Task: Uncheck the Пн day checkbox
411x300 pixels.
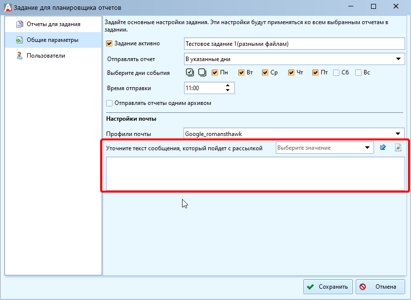Action: tap(215, 72)
